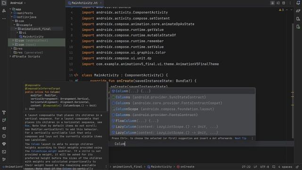Expand the res folder
302x170 pixels.
[x=12, y=49]
